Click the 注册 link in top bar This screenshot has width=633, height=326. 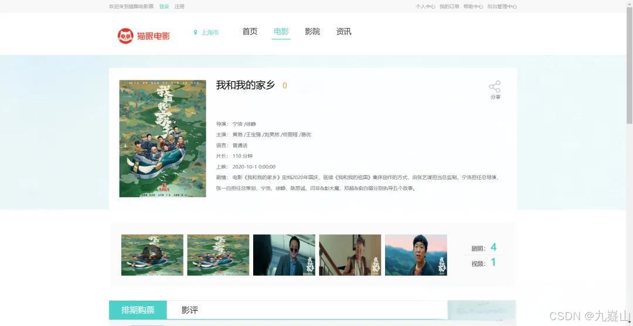click(x=180, y=6)
